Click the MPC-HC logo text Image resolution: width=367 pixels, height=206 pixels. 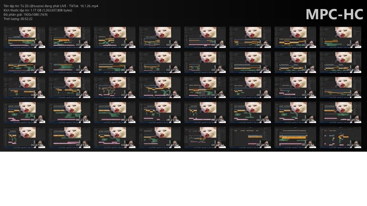pos(334,15)
